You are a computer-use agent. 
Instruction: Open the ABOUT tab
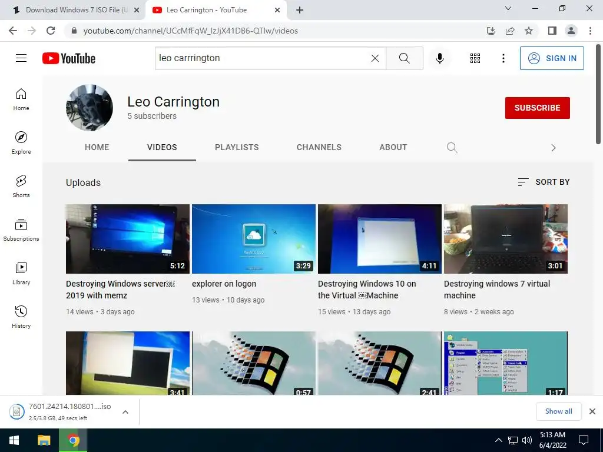tap(393, 147)
